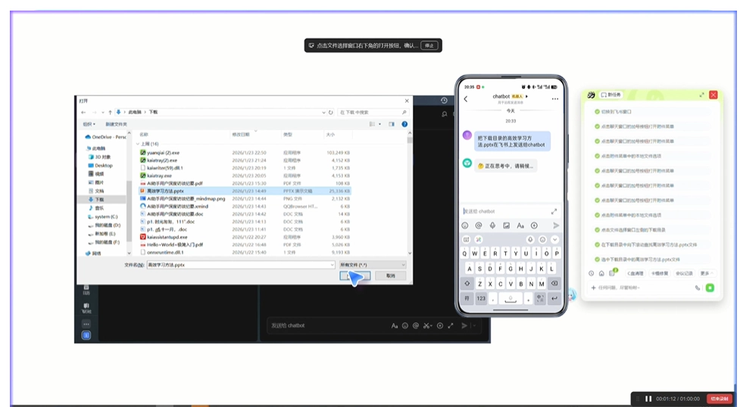Tap the three-dot menu in phone chat

coord(554,98)
